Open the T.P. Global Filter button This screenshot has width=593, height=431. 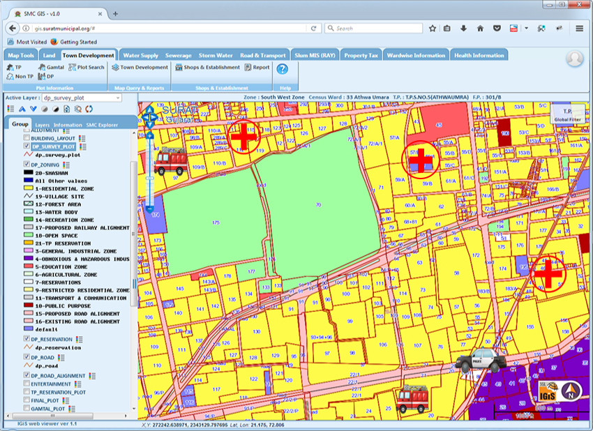pos(567,114)
